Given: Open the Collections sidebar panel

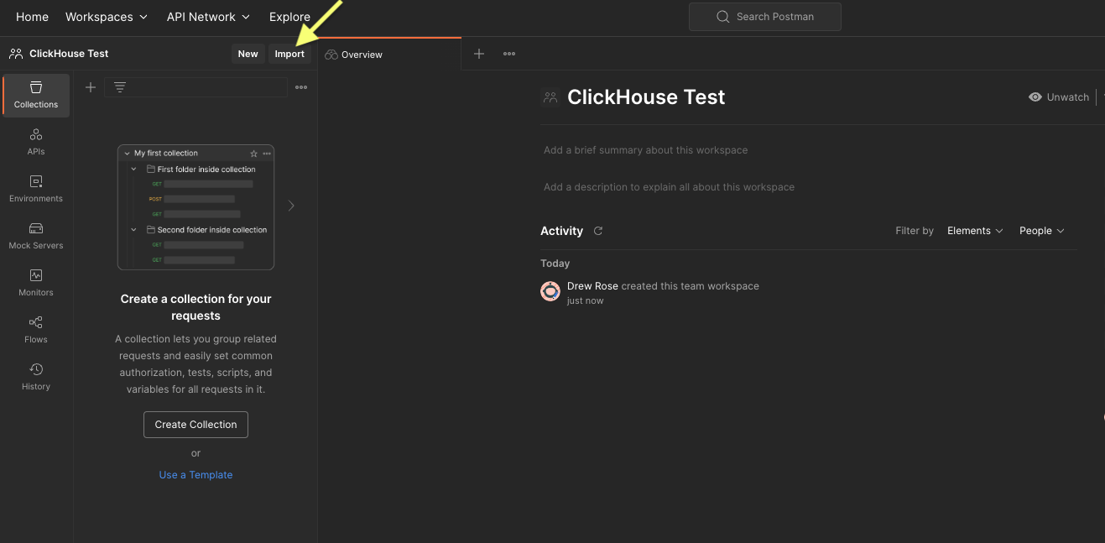Looking at the screenshot, I should 36,95.
